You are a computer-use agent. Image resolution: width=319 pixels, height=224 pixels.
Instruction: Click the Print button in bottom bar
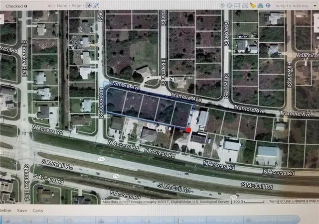pos(34,221)
